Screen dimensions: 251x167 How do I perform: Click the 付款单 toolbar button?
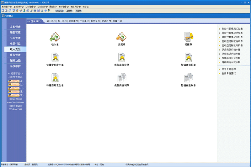[78, 11]
